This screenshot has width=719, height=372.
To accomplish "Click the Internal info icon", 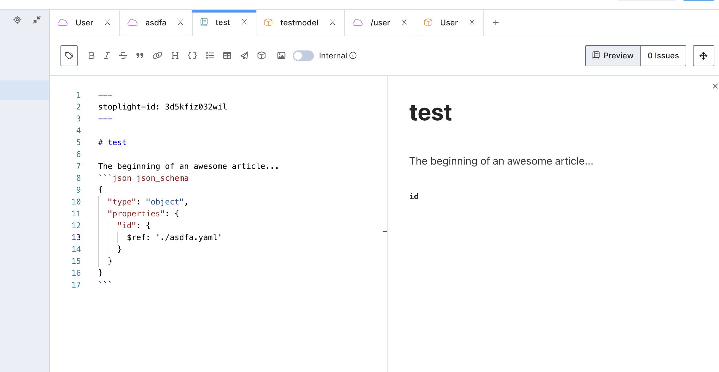I will [x=353, y=56].
